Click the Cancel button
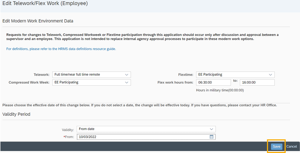This screenshot has width=300, height=153. pyautogui.click(x=291, y=147)
